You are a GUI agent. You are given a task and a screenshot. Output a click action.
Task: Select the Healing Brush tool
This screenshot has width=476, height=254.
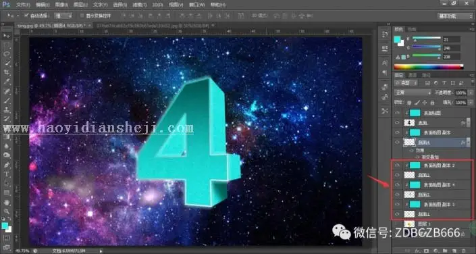click(x=7, y=91)
